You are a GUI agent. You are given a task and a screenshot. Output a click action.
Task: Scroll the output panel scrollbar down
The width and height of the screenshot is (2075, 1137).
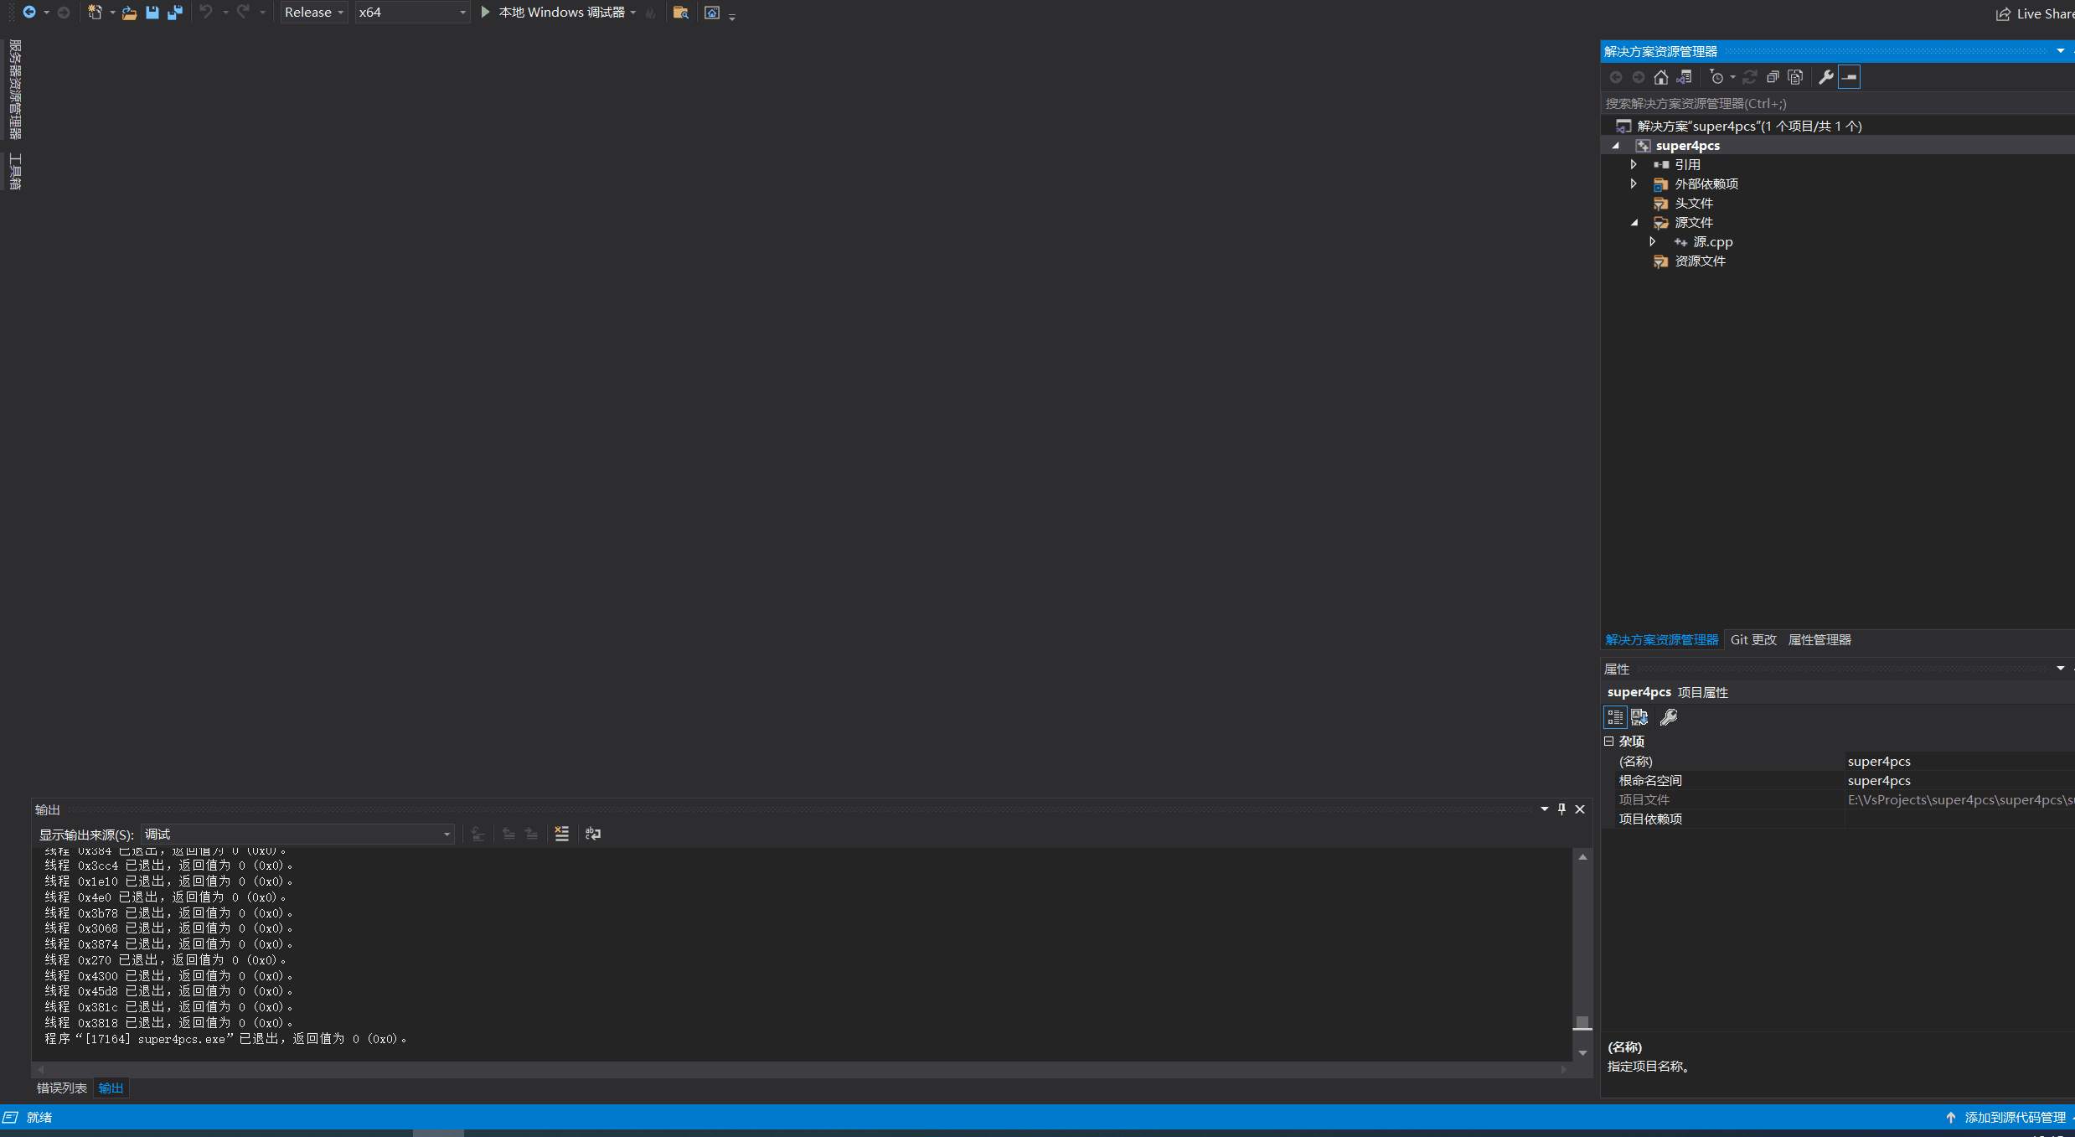pyautogui.click(x=1582, y=1053)
